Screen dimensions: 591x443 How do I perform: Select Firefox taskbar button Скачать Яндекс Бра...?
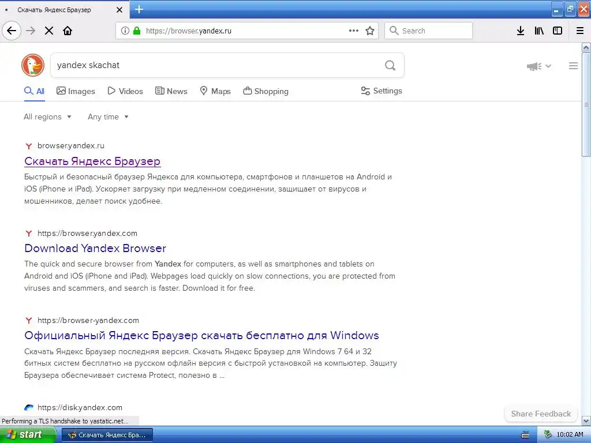click(107, 435)
